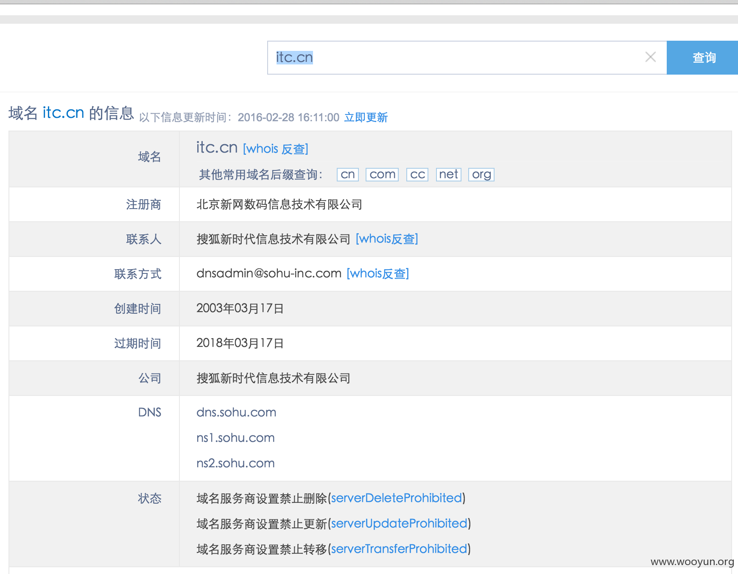The height and width of the screenshot is (574, 738).
Task: Click the DNS entry dns.sohu.com
Action: [x=236, y=412]
